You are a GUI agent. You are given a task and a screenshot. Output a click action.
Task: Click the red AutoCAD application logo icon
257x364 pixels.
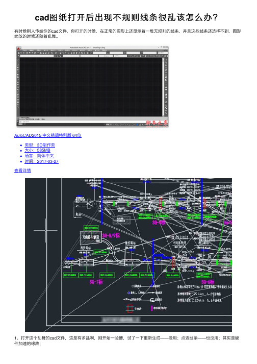tap(19, 48)
